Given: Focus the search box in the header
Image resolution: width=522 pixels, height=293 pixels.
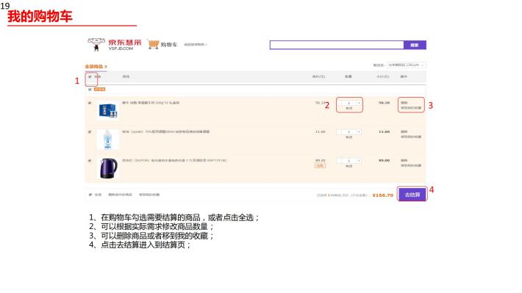Looking at the screenshot, I should tap(337, 45).
